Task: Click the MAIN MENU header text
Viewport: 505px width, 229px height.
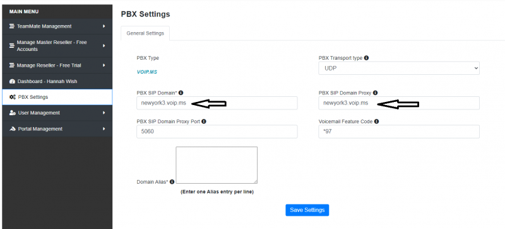Action: pos(24,11)
